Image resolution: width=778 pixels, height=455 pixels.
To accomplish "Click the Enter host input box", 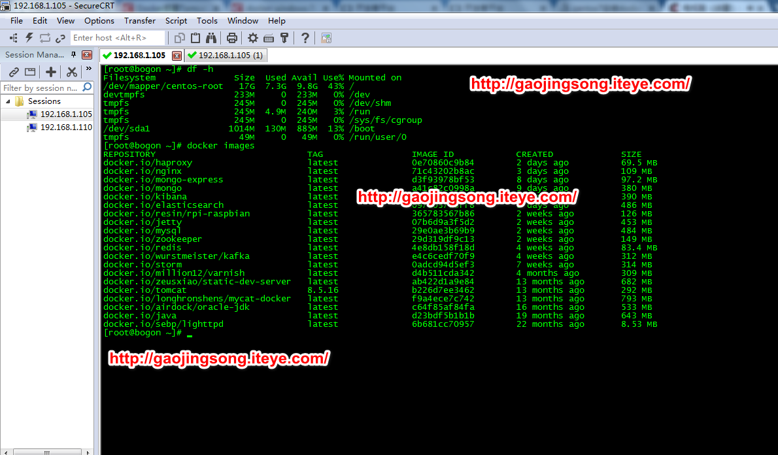I will pyautogui.click(x=117, y=38).
